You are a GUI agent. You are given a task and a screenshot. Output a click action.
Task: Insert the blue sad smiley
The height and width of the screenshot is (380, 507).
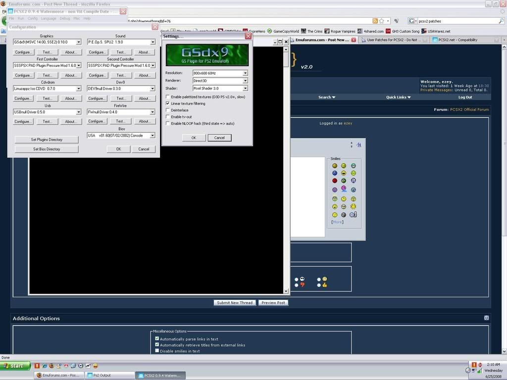[x=335, y=173]
